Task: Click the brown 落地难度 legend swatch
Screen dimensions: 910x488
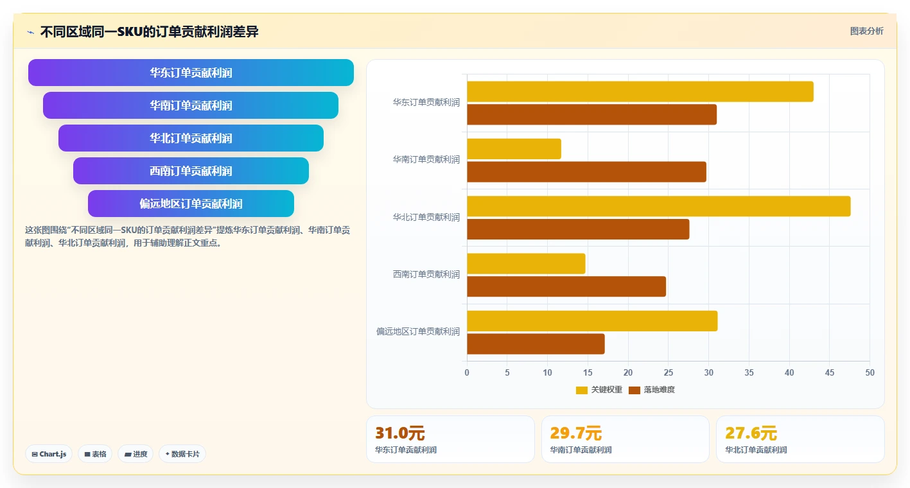Action: (634, 390)
